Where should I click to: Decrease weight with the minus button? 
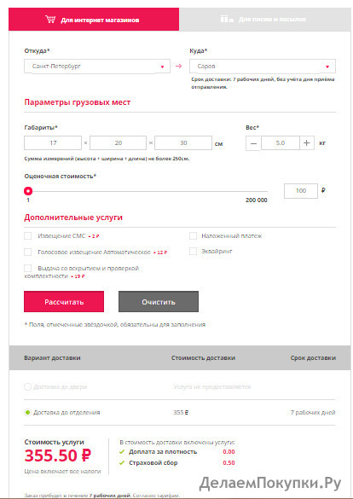coord(253,143)
